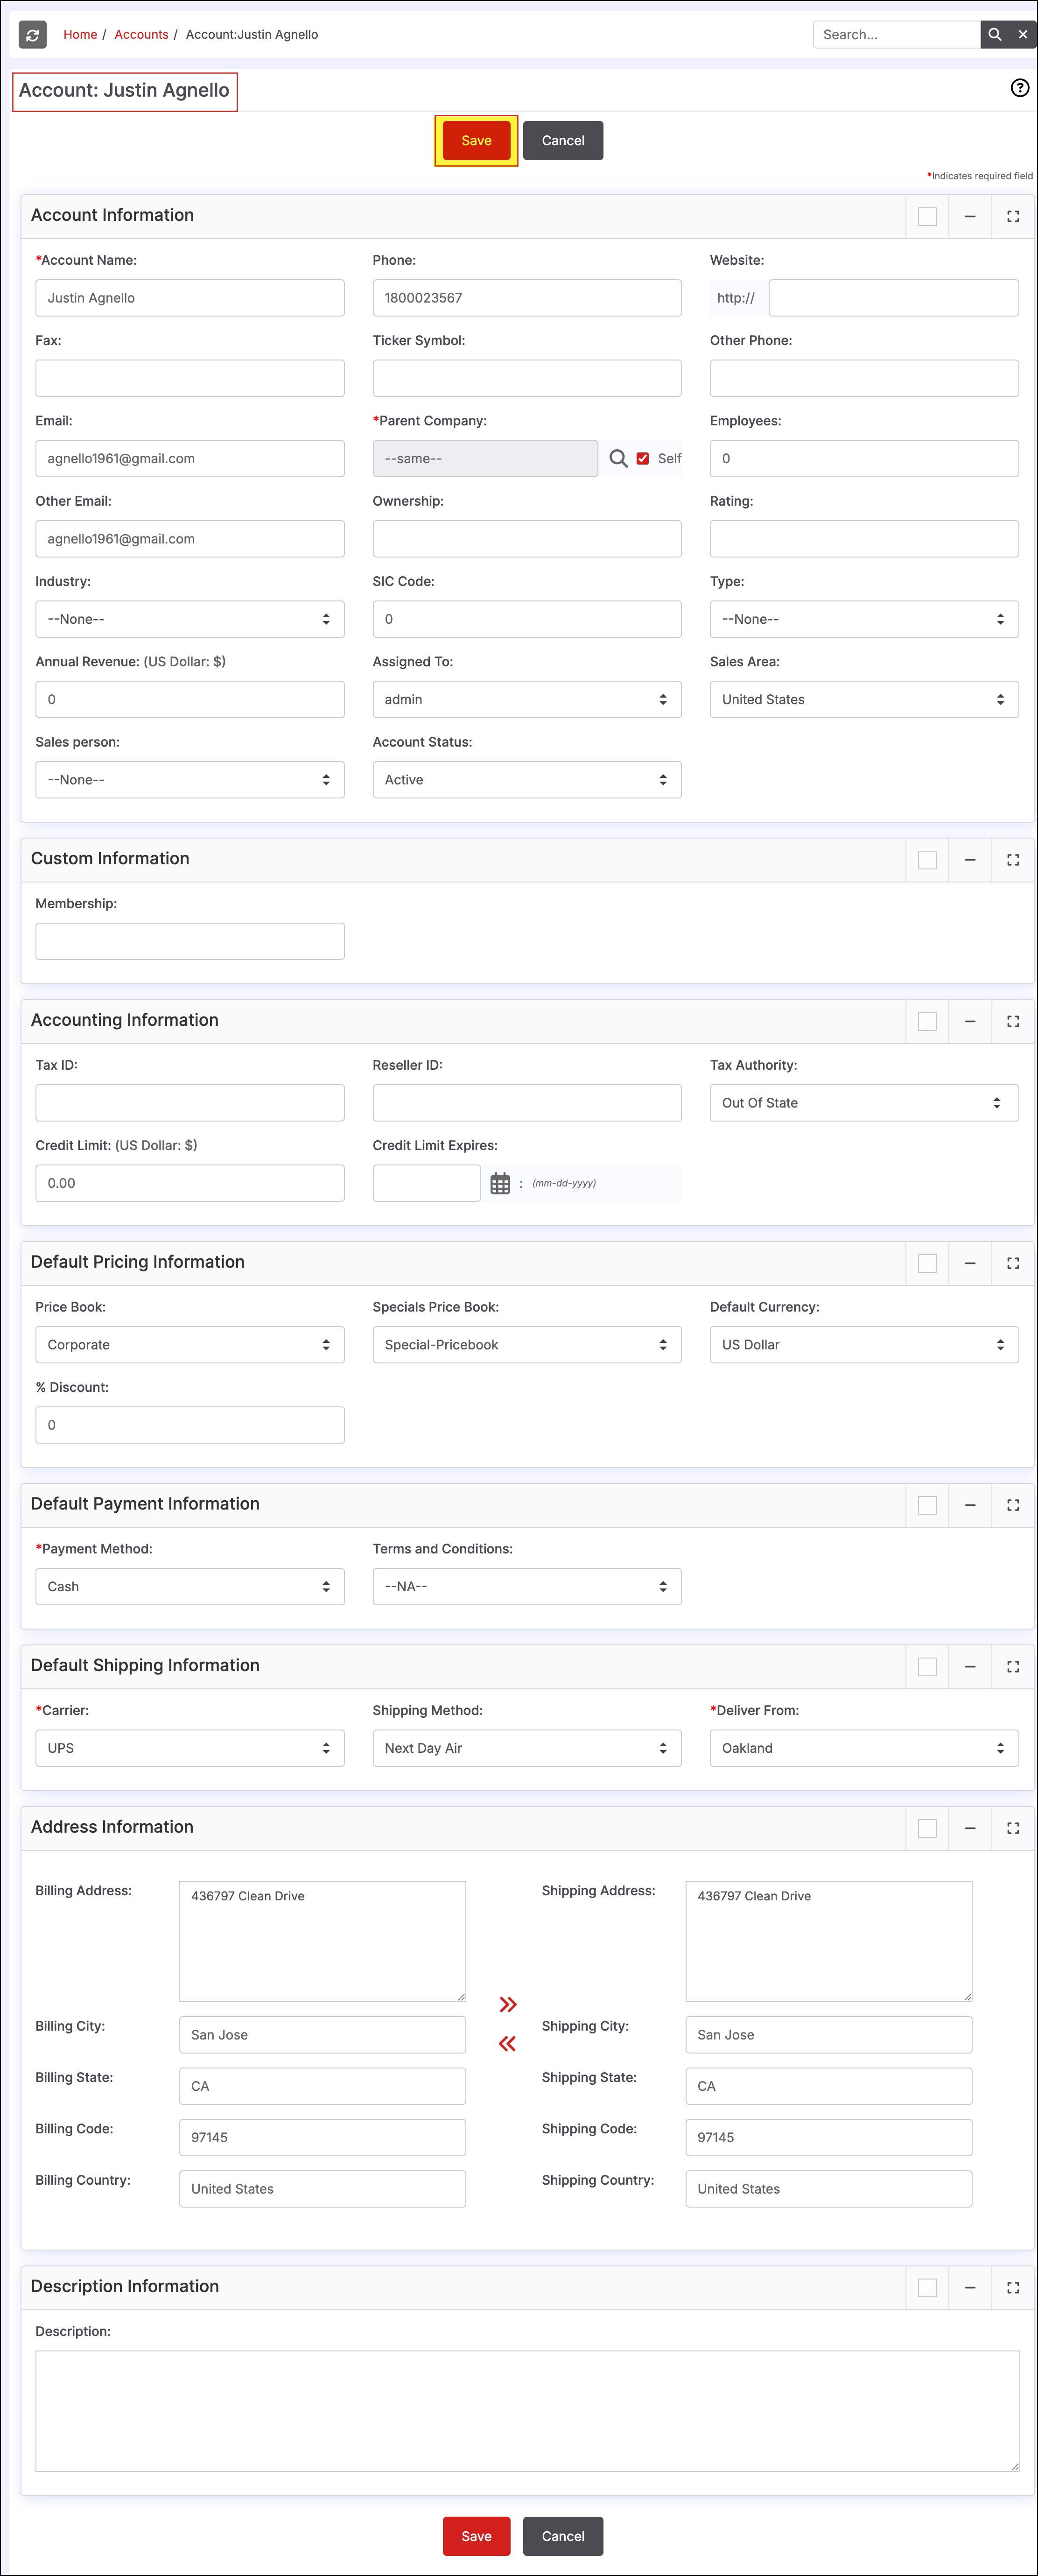1038x2576 pixels.
Task: Open Parent Company lookup magnifier
Action: (618, 458)
